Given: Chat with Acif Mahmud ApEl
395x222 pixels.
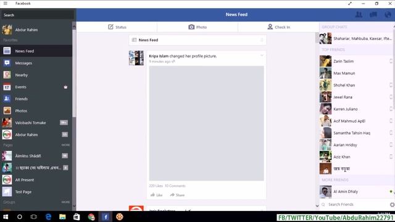Looking at the screenshot, I should click(x=356, y=121).
